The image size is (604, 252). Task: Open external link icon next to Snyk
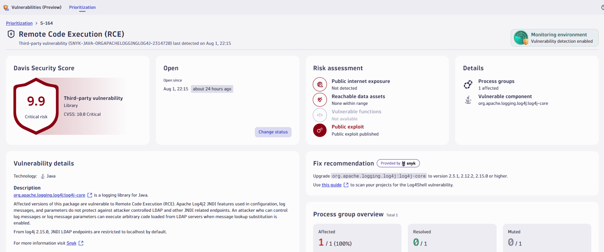81,243
